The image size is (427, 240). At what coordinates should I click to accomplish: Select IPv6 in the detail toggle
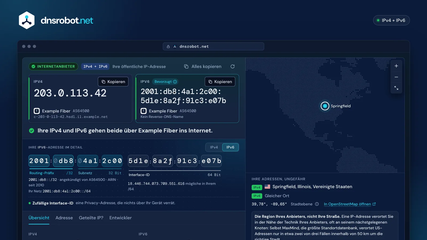click(230, 147)
